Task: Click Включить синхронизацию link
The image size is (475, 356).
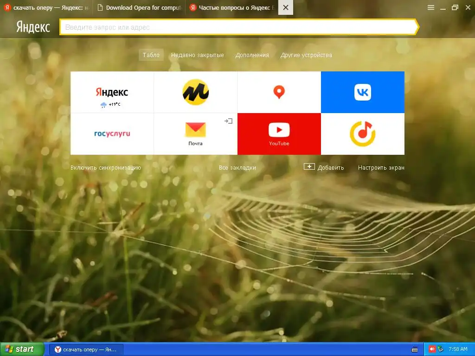Action: pos(106,168)
